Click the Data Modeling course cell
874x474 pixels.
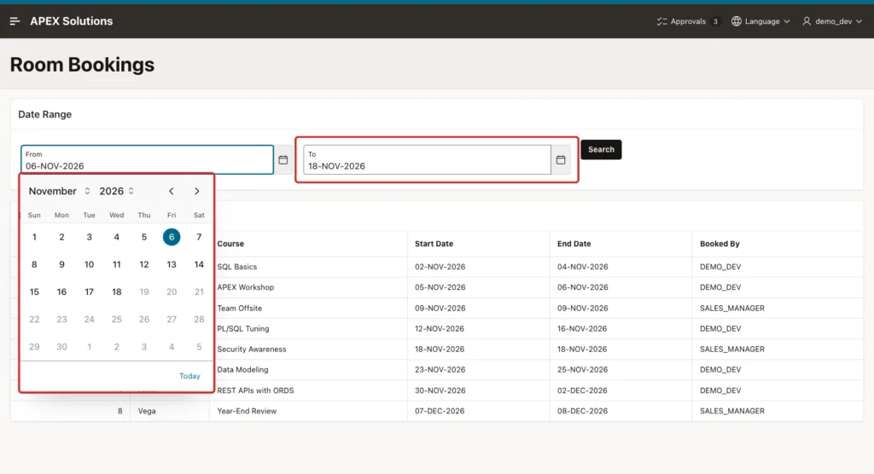[309, 370]
